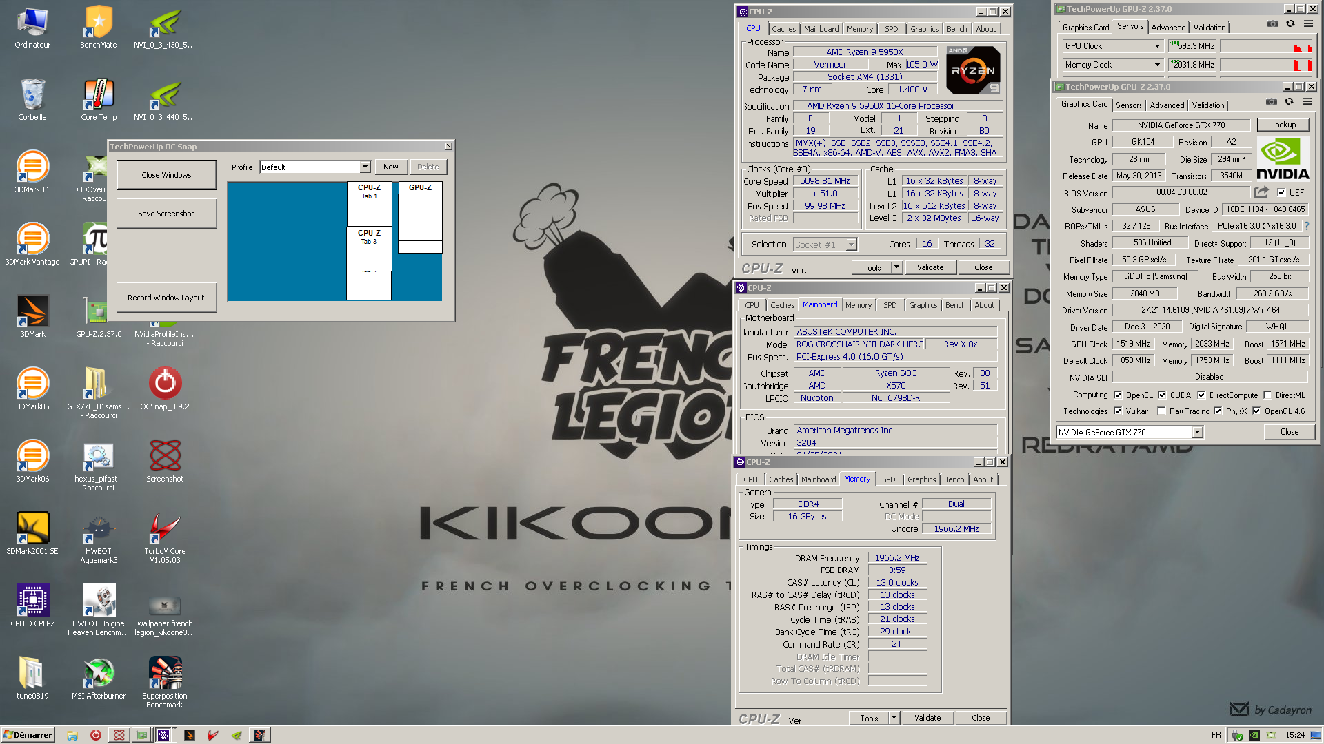This screenshot has height=744, width=1324.
Task: Open hamburger menu in GPU-Z Graphics Card window
Action: (1307, 102)
